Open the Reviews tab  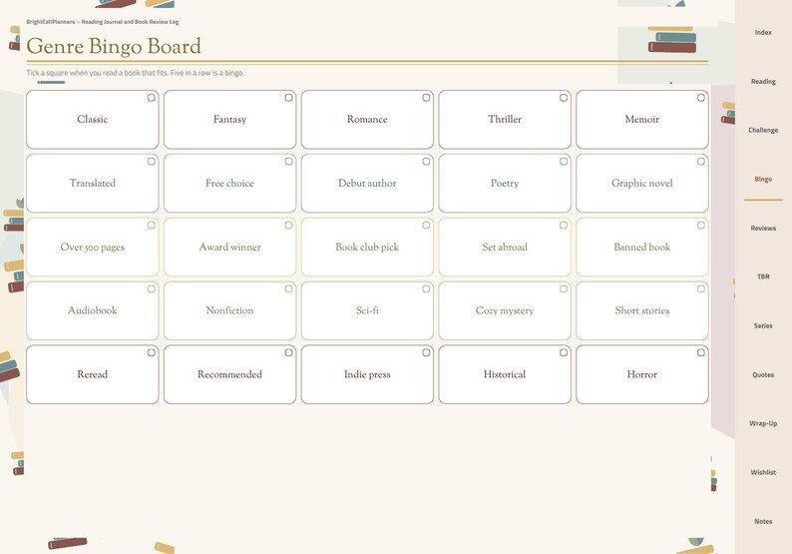[x=763, y=228]
